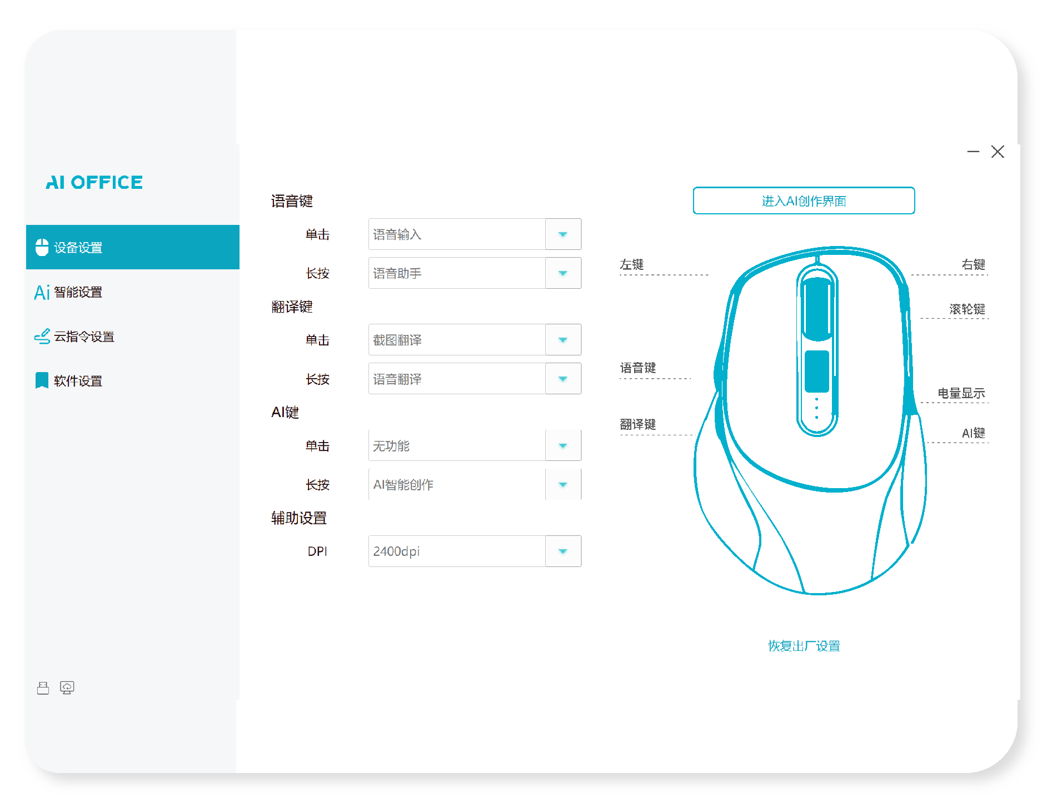Open the 软件设置 tab
Image resolution: width=1042 pixels, height=803 pixels.
click(x=78, y=381)
